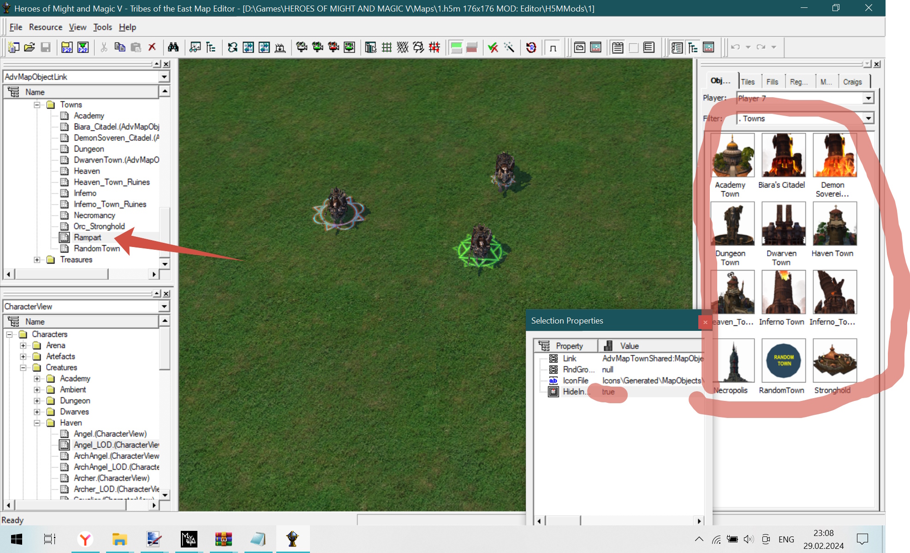
Task: Close the Selection Properties panel
Action: coord(705,322)
